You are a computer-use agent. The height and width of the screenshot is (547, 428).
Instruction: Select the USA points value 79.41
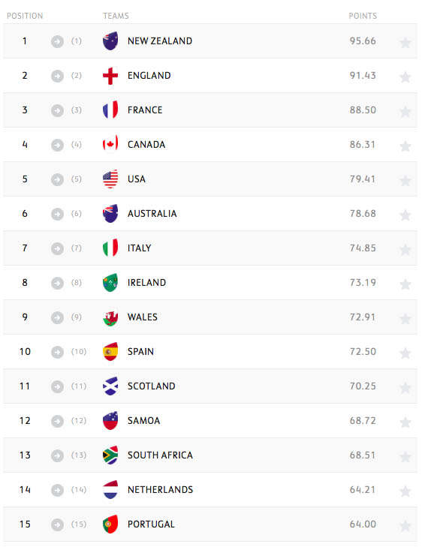363,179
